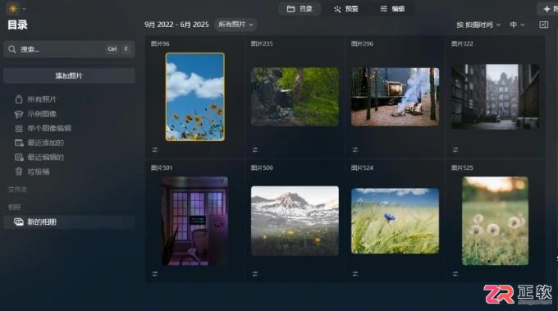The image size is (558, 311).
Task: Open the 垃圾桶 trash
Action: tap(38, 172)
